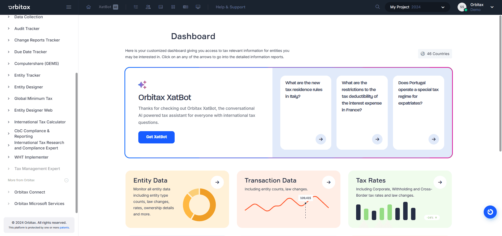
Task: Click the four-squares grid icon in top bar
Action: tap(173, 7)
